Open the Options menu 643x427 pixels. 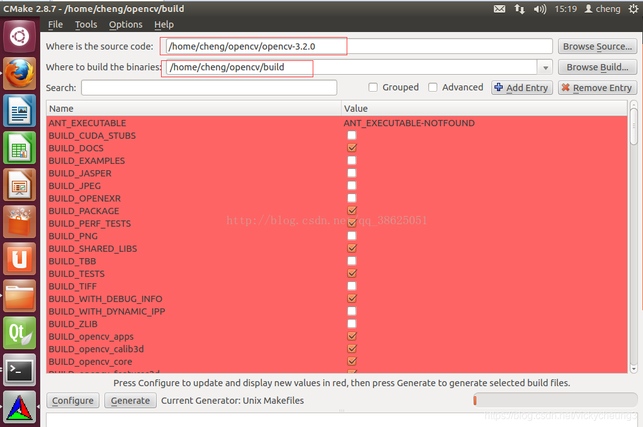126,24
